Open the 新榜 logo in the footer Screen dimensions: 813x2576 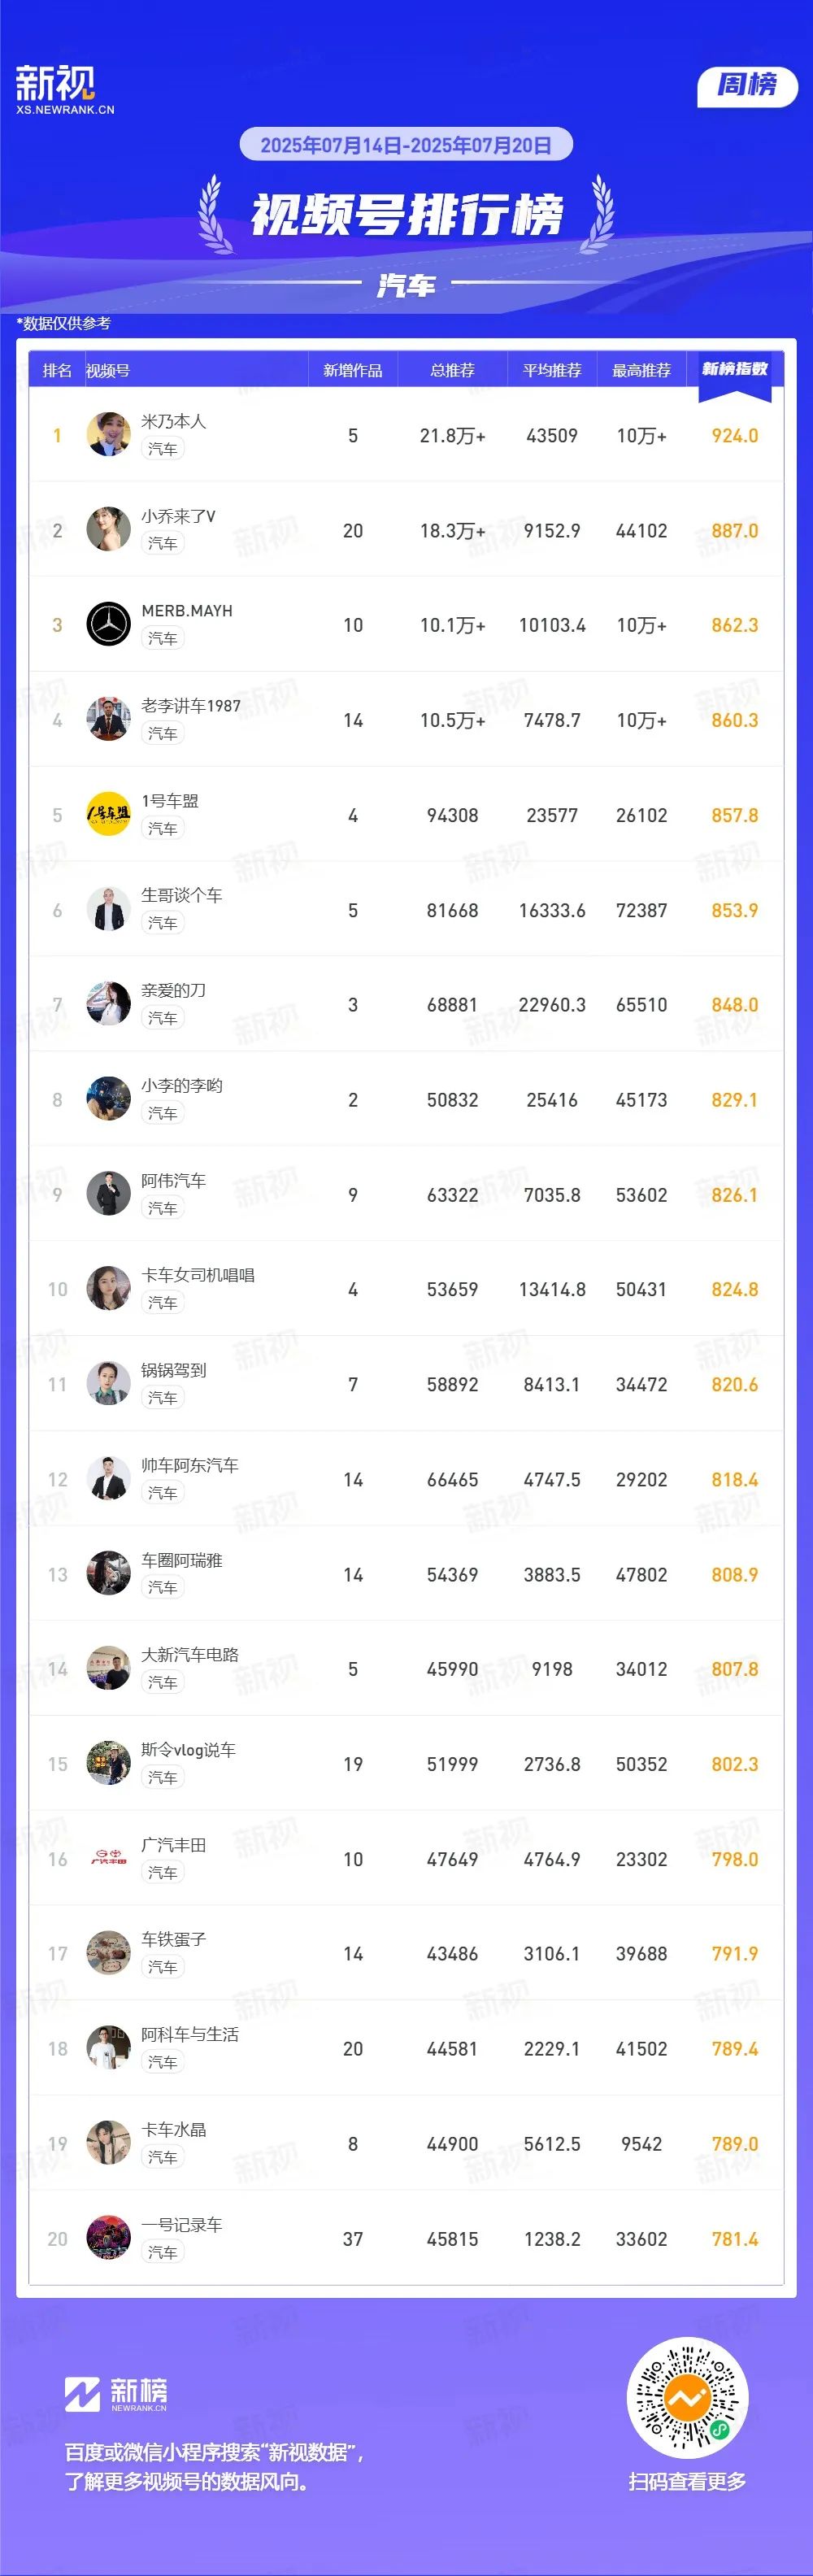[x=116, y=2393]
